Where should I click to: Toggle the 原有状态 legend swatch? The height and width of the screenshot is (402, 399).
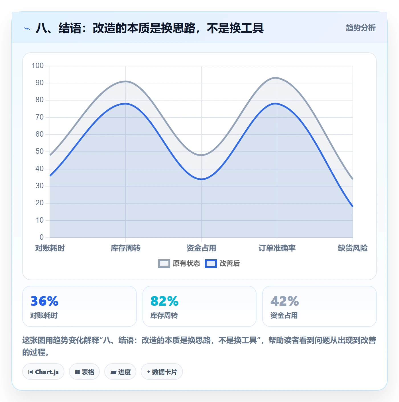[164, 264]
